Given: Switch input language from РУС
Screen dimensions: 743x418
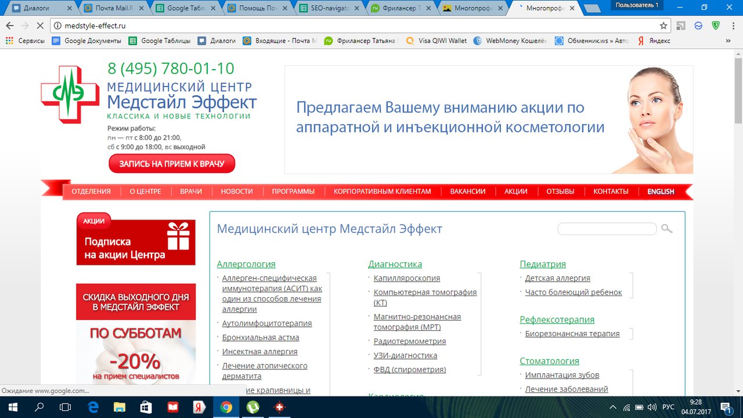Looking at the screenshot, I should coord(668,407).
